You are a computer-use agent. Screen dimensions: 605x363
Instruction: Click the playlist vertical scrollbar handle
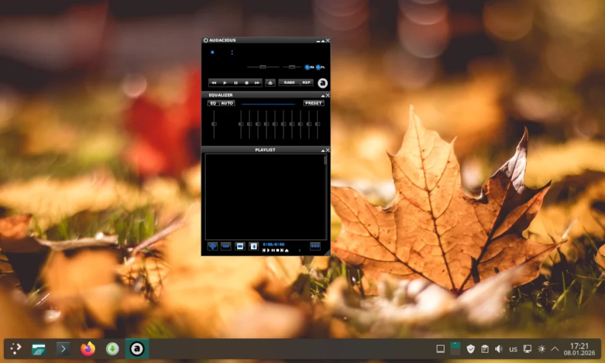click(326, 160)
